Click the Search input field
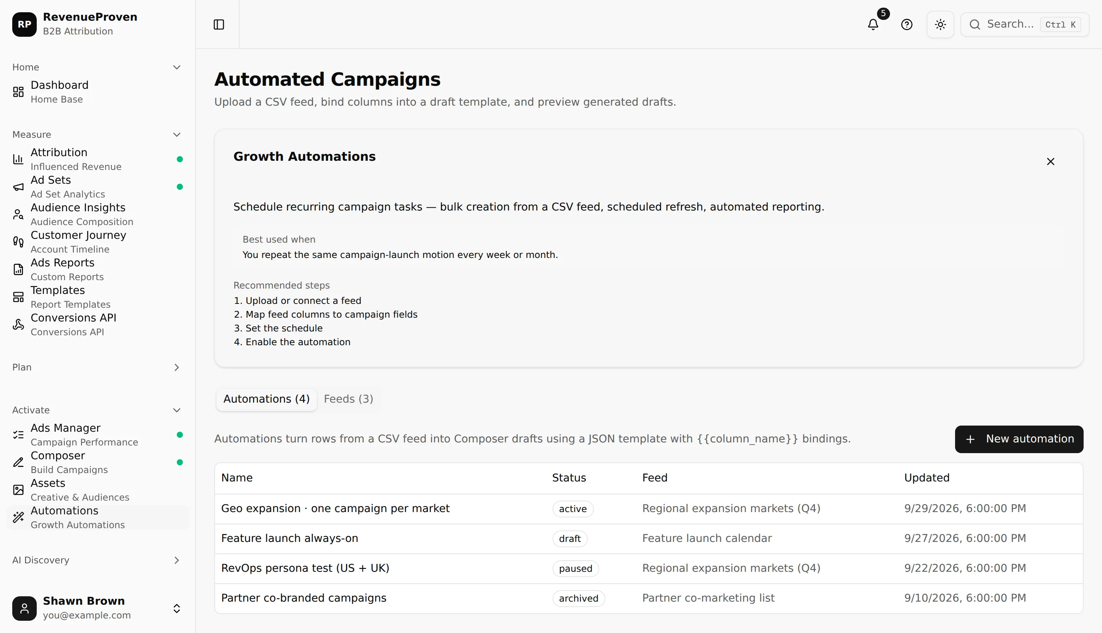1102x633 pixels. [1025, 24]
